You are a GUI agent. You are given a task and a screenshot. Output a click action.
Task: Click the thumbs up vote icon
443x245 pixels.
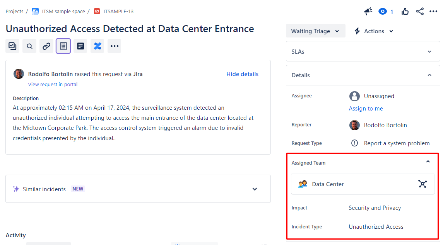coord(405,12)
